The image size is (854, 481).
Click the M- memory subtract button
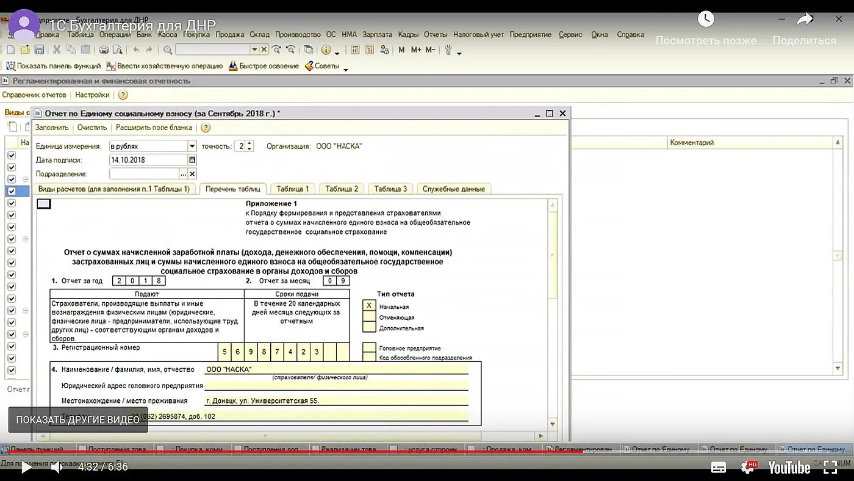click(430, 49)
